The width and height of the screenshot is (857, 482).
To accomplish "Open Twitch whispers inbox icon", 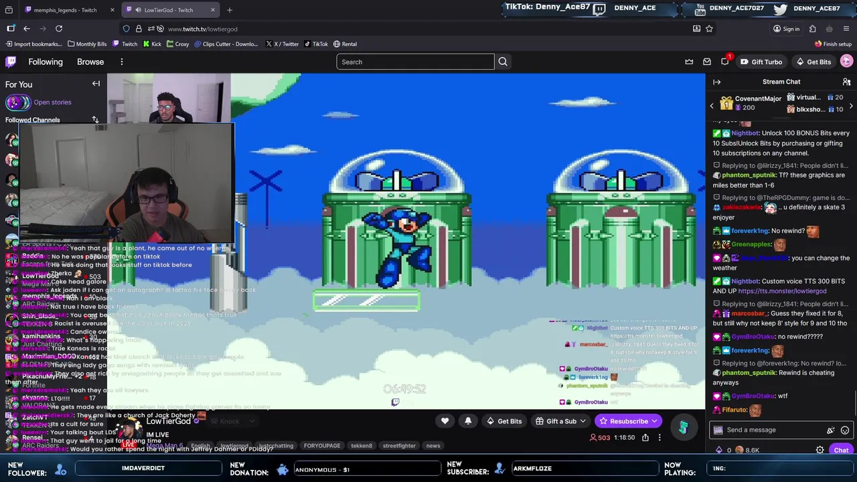I will pos(707,62).
